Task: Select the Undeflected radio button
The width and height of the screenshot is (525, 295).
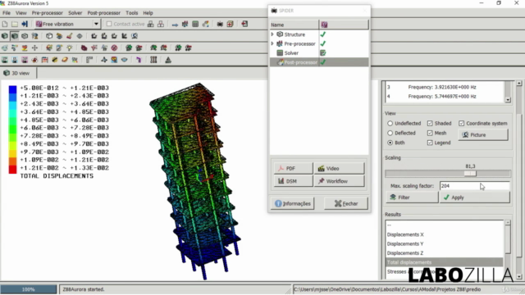Action: point(390,124)
